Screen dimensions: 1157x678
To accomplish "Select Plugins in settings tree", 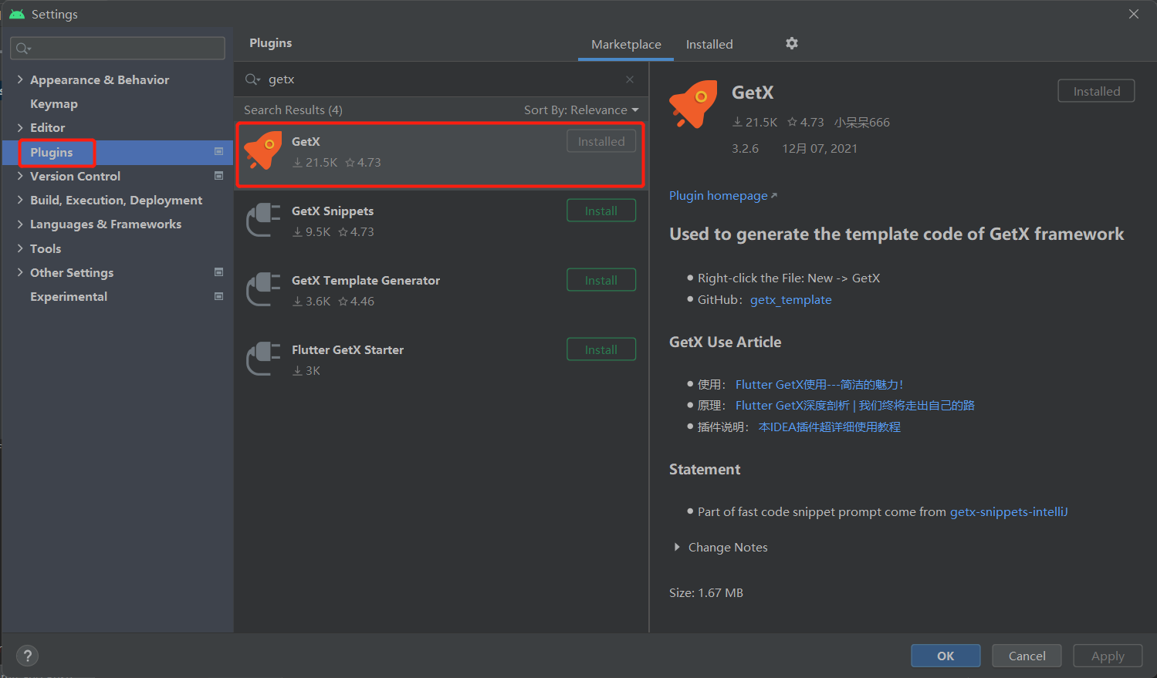I will (x=51, y=152).
